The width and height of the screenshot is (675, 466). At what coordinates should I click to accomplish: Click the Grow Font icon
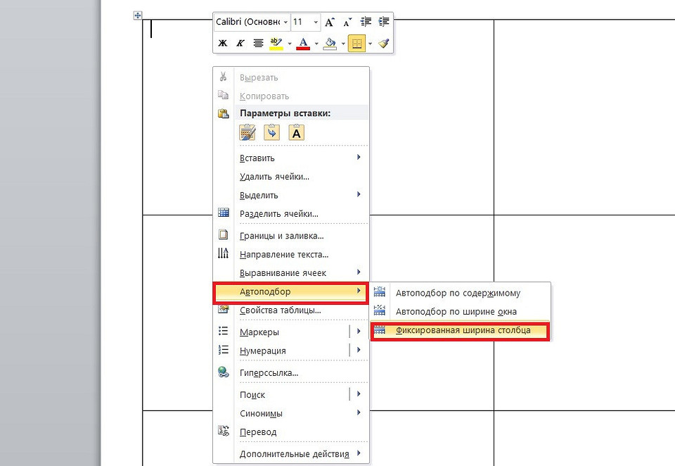(x=330, y=23)
